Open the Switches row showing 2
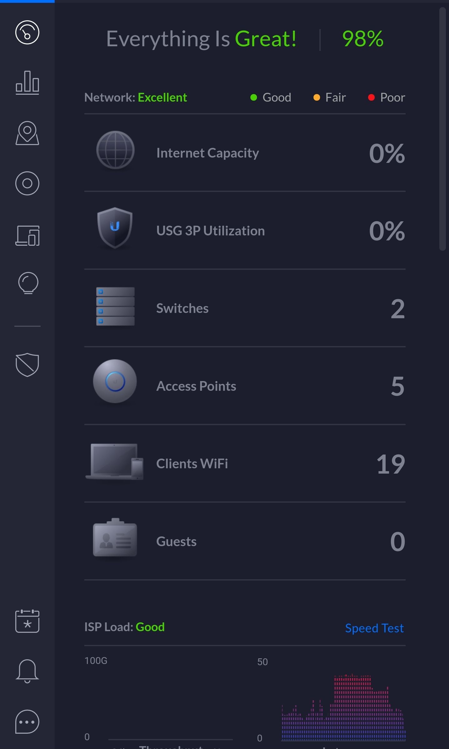 (x=245, y=308)
